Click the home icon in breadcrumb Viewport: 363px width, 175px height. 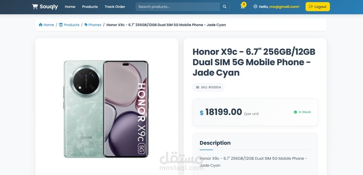click(41, 25)
